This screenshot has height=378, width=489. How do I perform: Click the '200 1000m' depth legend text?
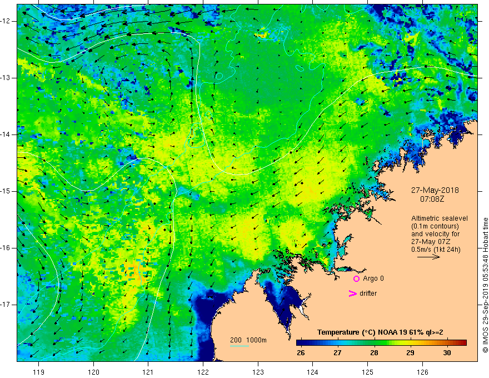(248, 340)
